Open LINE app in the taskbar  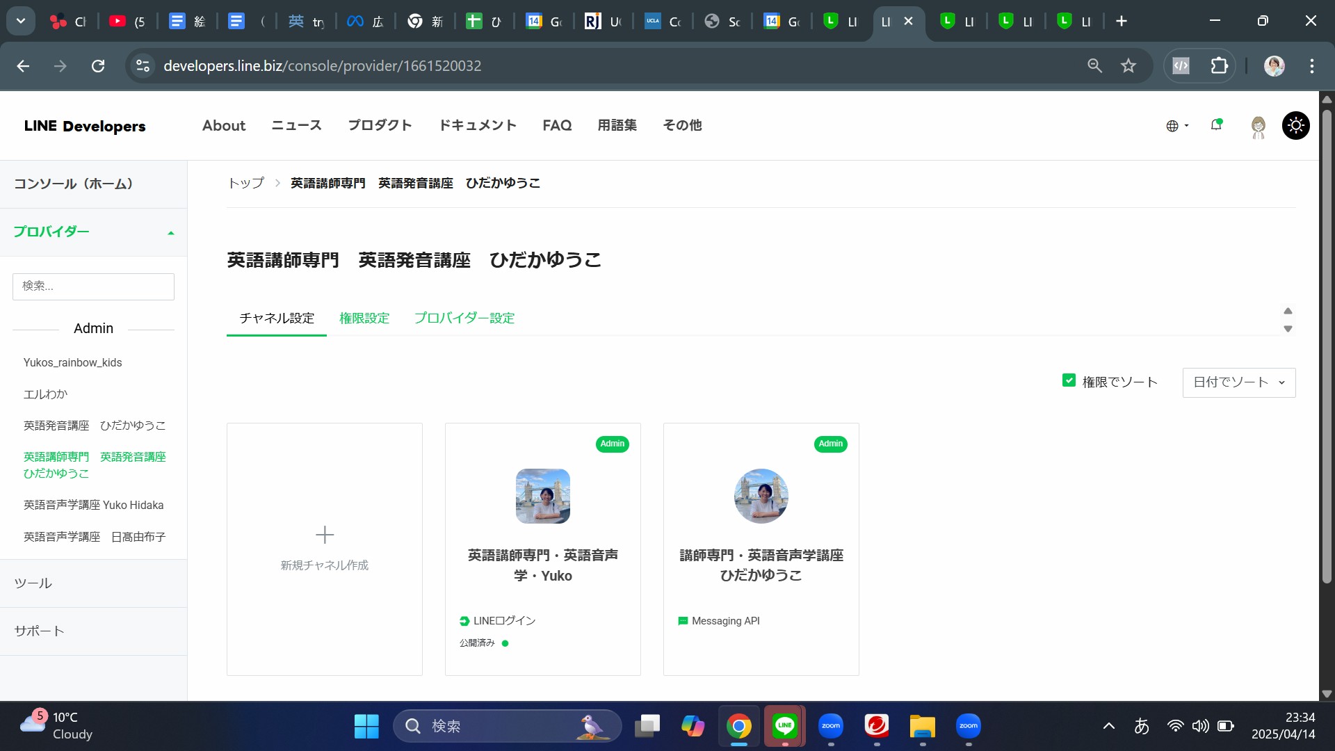785,727
